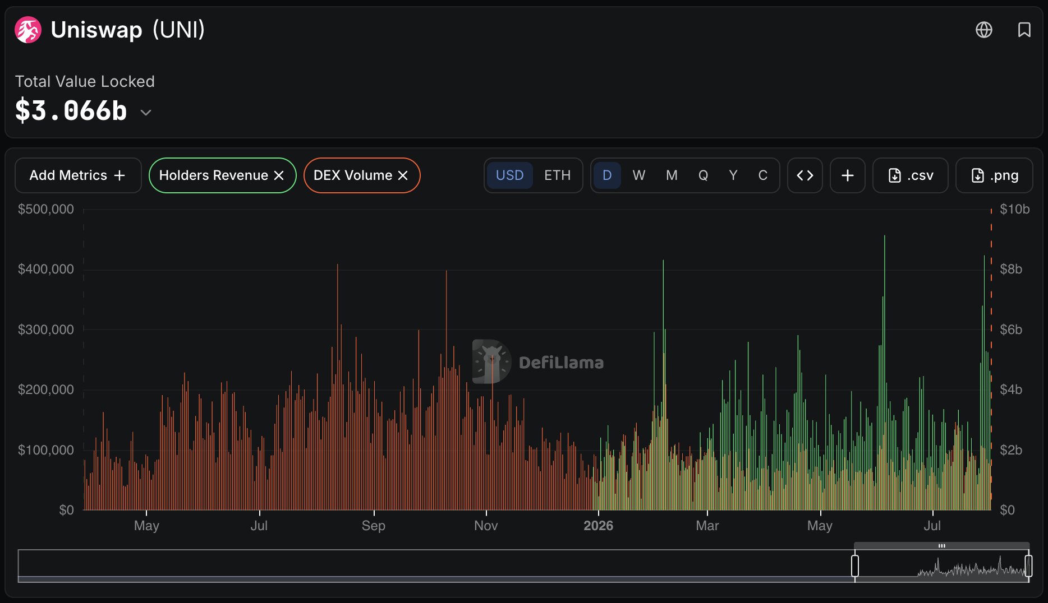
Task: Download chart data as .csv
Action: click(x=911, y=175)
